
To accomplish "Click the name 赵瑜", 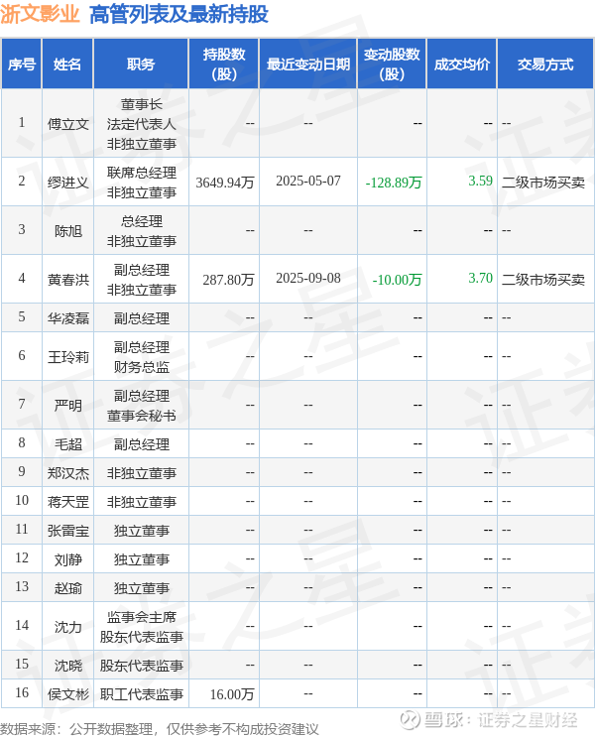I will tap(68, 588).
